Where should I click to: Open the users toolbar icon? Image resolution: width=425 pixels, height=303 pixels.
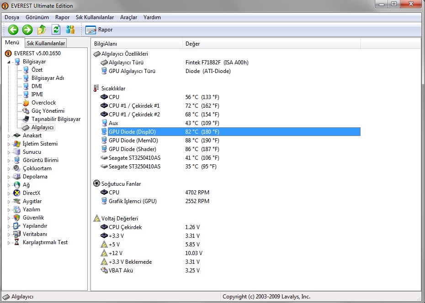(70, 30)
